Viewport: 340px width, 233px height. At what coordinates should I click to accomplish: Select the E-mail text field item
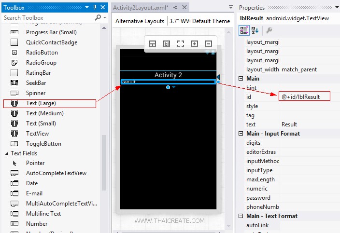point(34,193)
